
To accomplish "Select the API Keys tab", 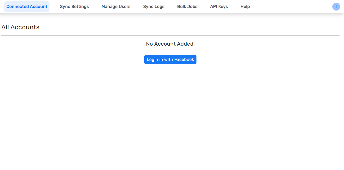I will pyautogui.click(x=219, y=7).
